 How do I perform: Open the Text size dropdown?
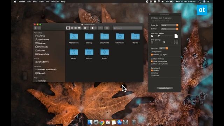pos(163,48)
